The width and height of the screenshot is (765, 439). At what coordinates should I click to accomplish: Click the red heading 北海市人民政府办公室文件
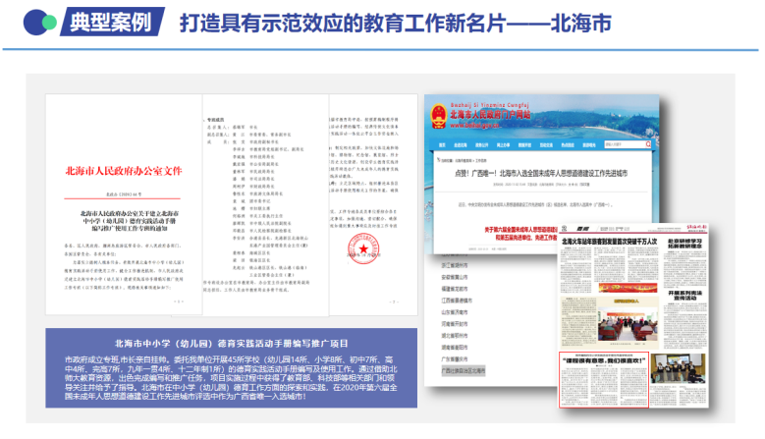(124, 171)
